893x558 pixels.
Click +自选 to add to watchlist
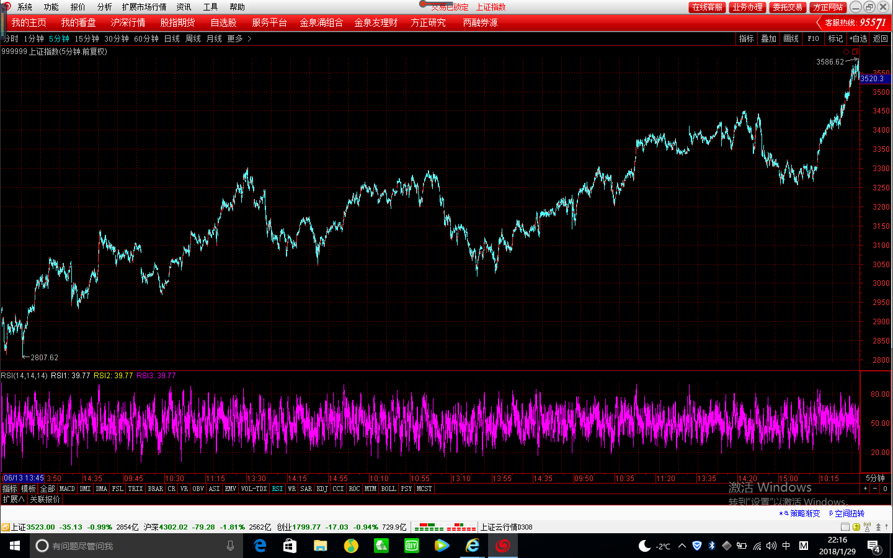pos(858,38)
